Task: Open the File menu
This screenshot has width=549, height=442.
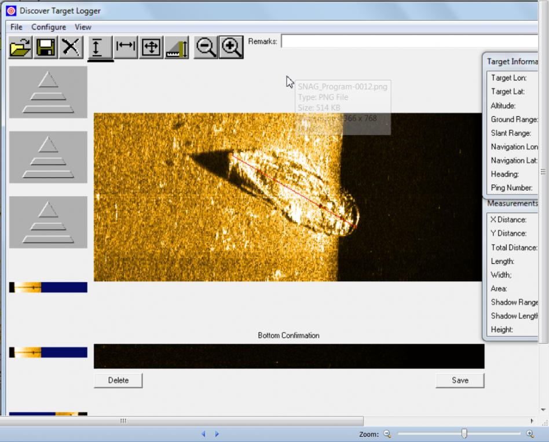Action: click(x=16, y=27)
